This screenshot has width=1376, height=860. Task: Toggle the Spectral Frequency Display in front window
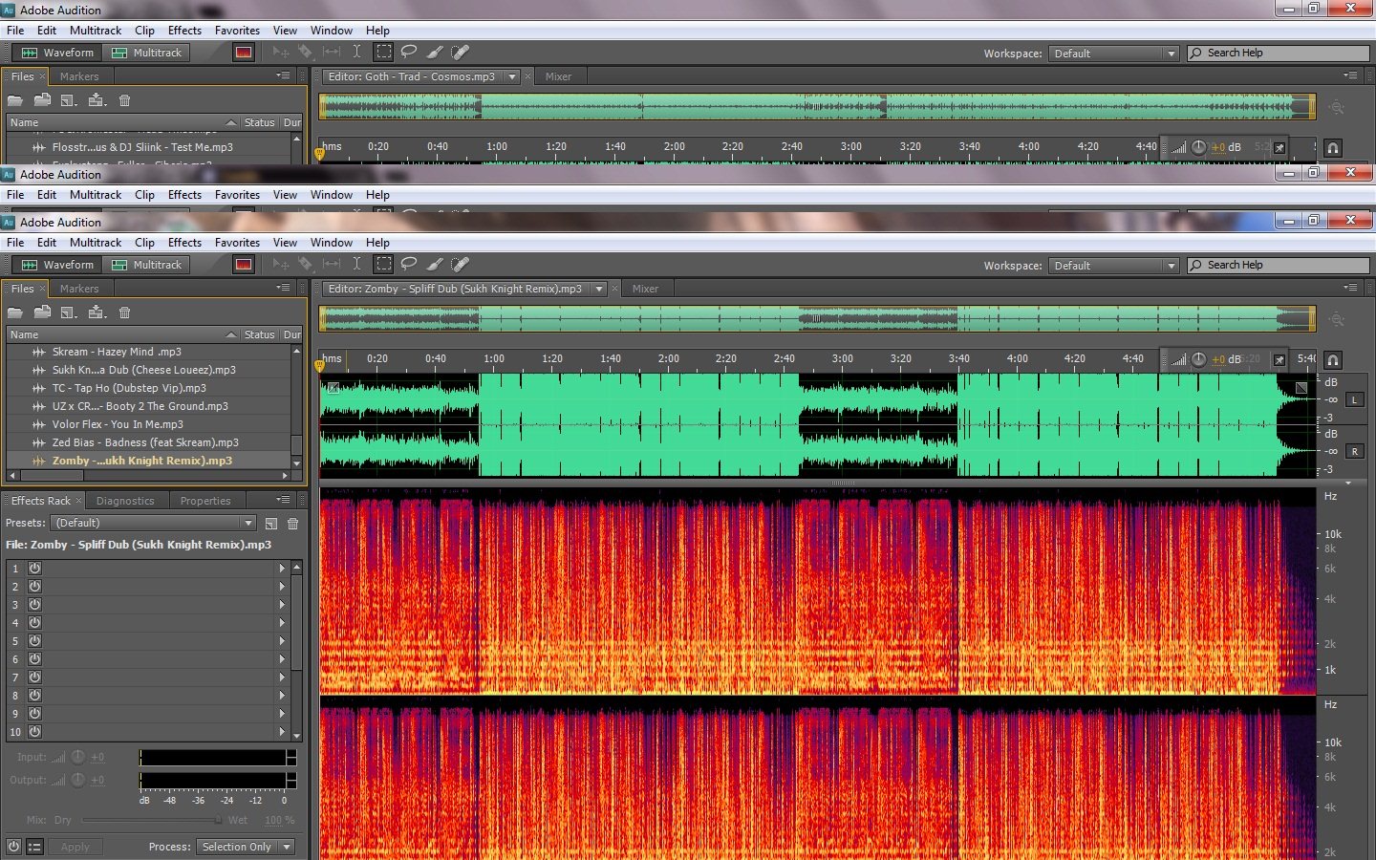[244, 265]
